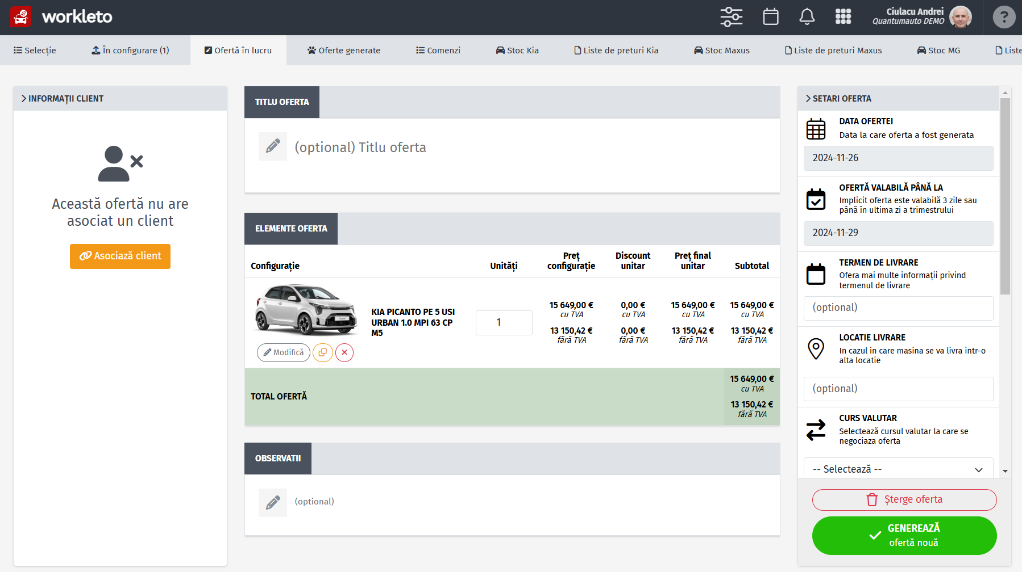Click Modifică button for Kia Picanto

pyautogui.click(x=284, y=352)
